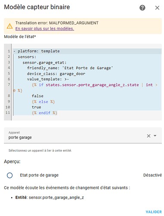Image resolution: width=164 pixels, height=216 pixels.
Task: Click 'Translation error: MALFORMED_ARGUMENT' message
Action: click(57, 23)
